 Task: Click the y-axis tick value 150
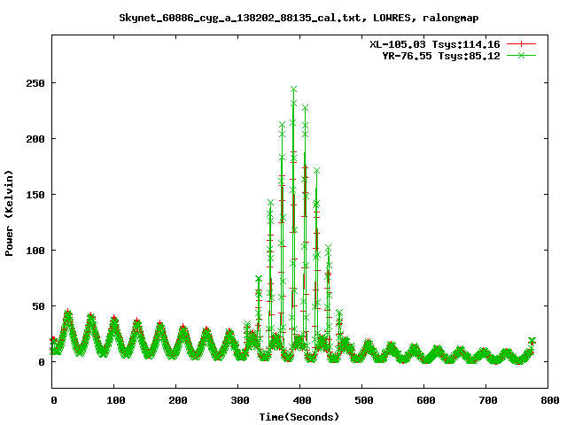point(35,195)
